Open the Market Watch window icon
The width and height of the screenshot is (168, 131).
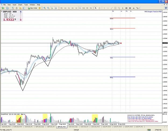tap(13, 8)
